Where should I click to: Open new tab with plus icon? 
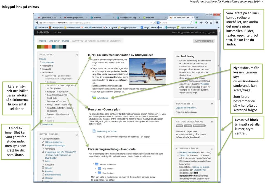point(197,18)
